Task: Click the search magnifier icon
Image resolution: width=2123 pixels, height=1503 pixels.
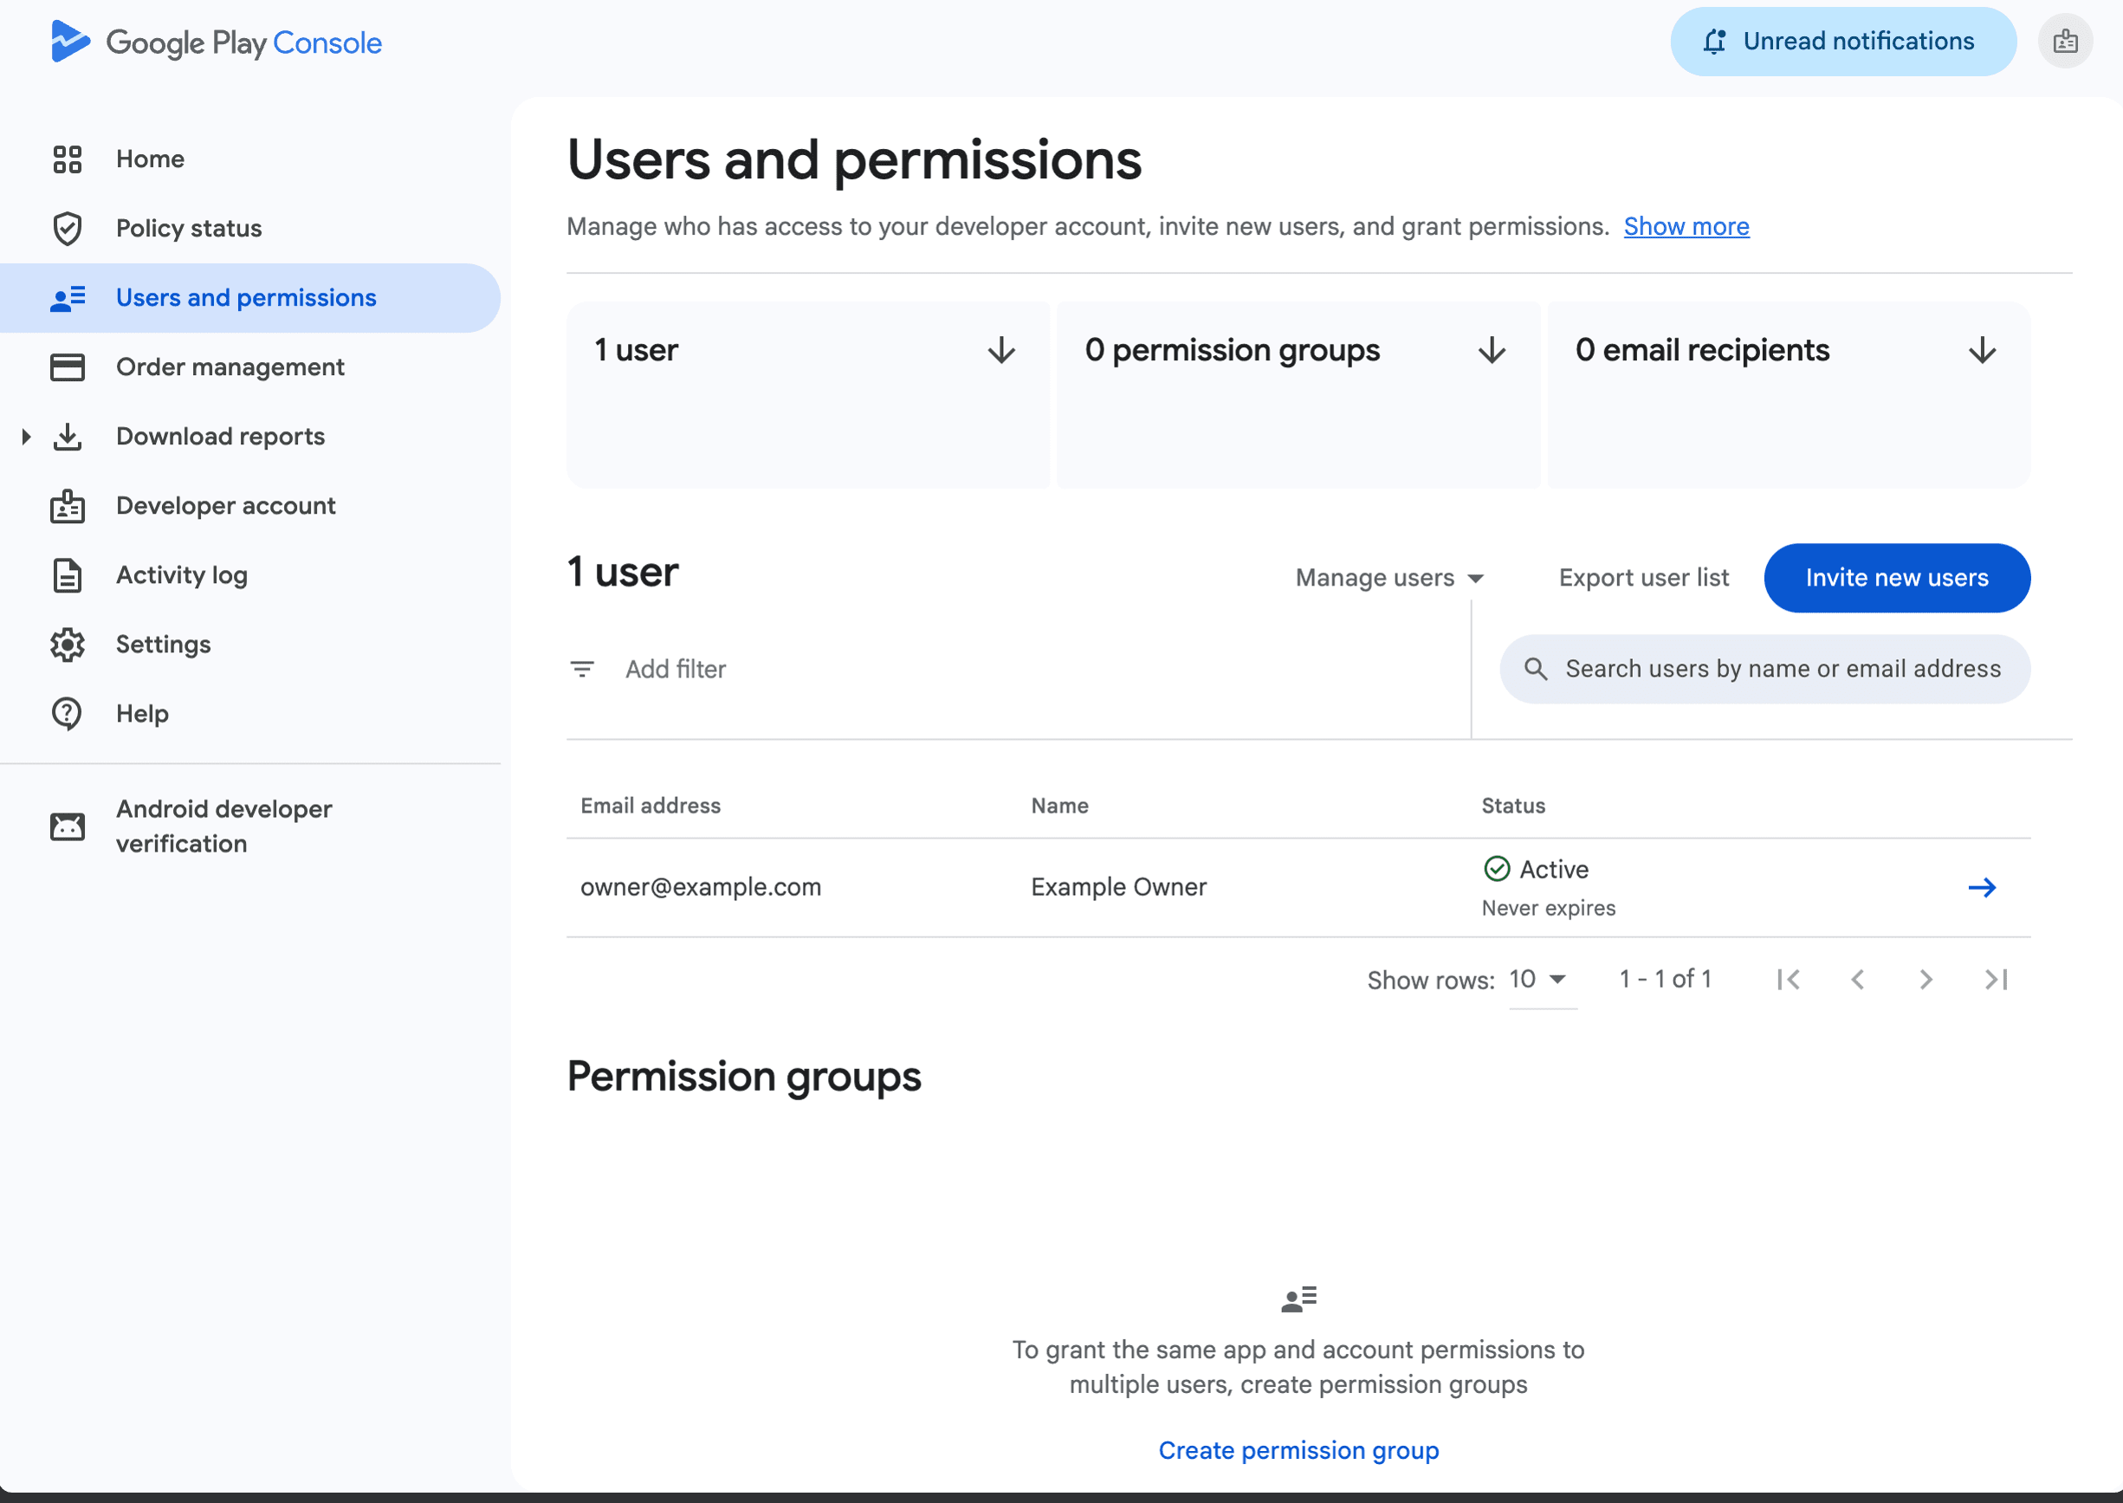Action: pyautogui.click(x=1536, y=669)
